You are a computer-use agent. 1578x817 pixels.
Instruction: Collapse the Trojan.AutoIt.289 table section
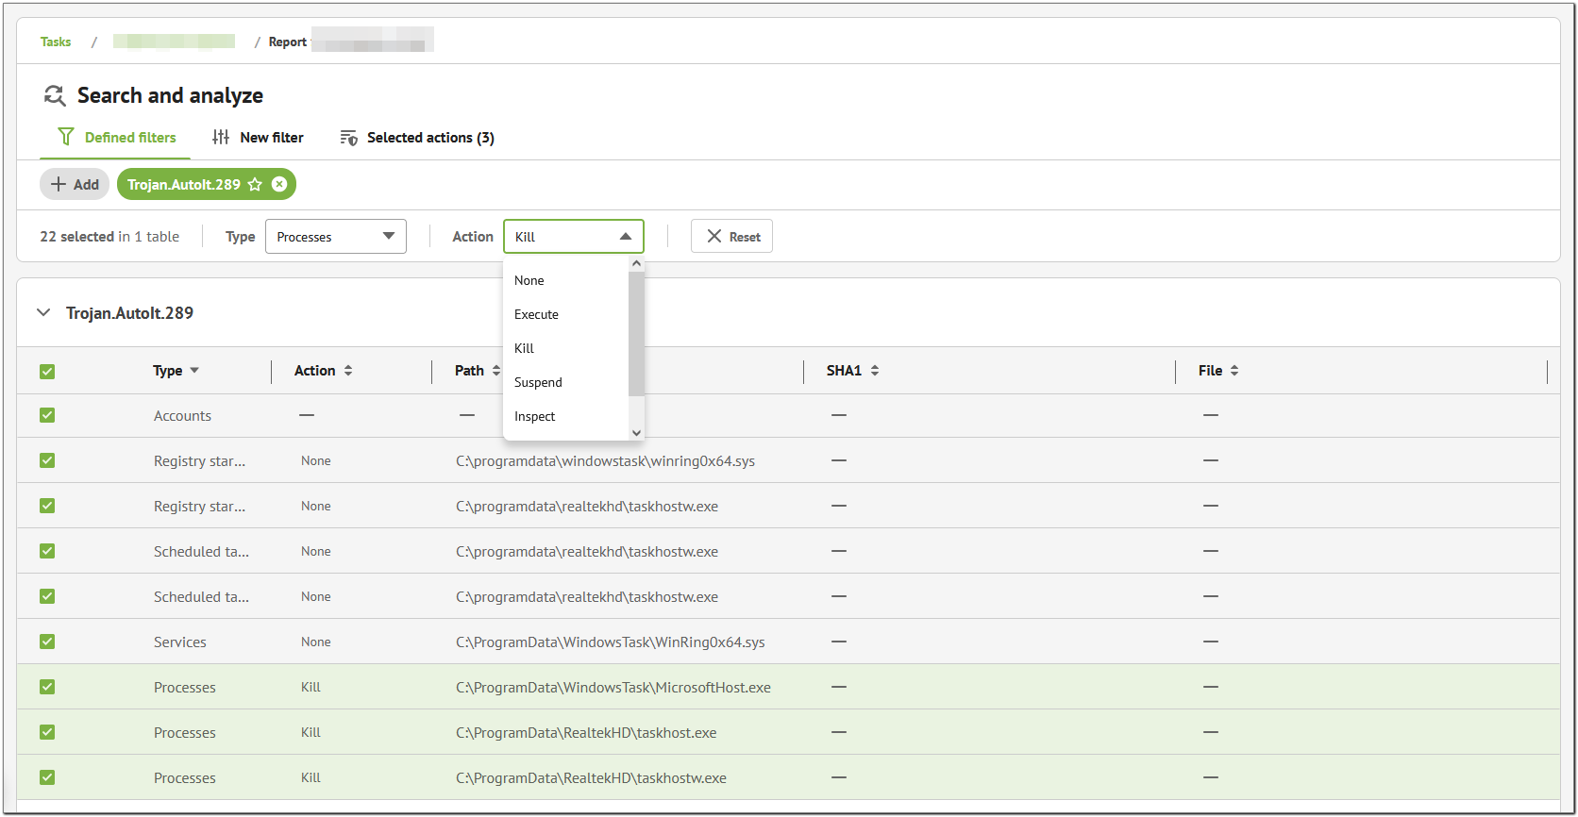point(43,312)
